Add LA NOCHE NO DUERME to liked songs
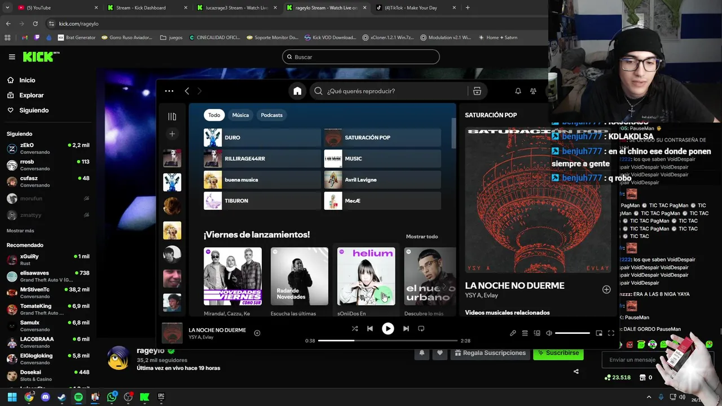 [x=257, y=333]
